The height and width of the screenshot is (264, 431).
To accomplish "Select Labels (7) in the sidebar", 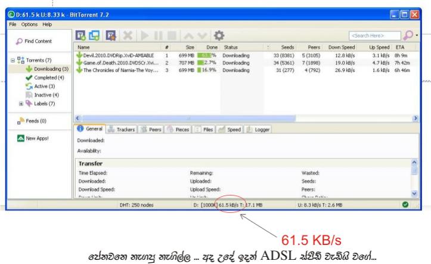I will tap(40, 104).
